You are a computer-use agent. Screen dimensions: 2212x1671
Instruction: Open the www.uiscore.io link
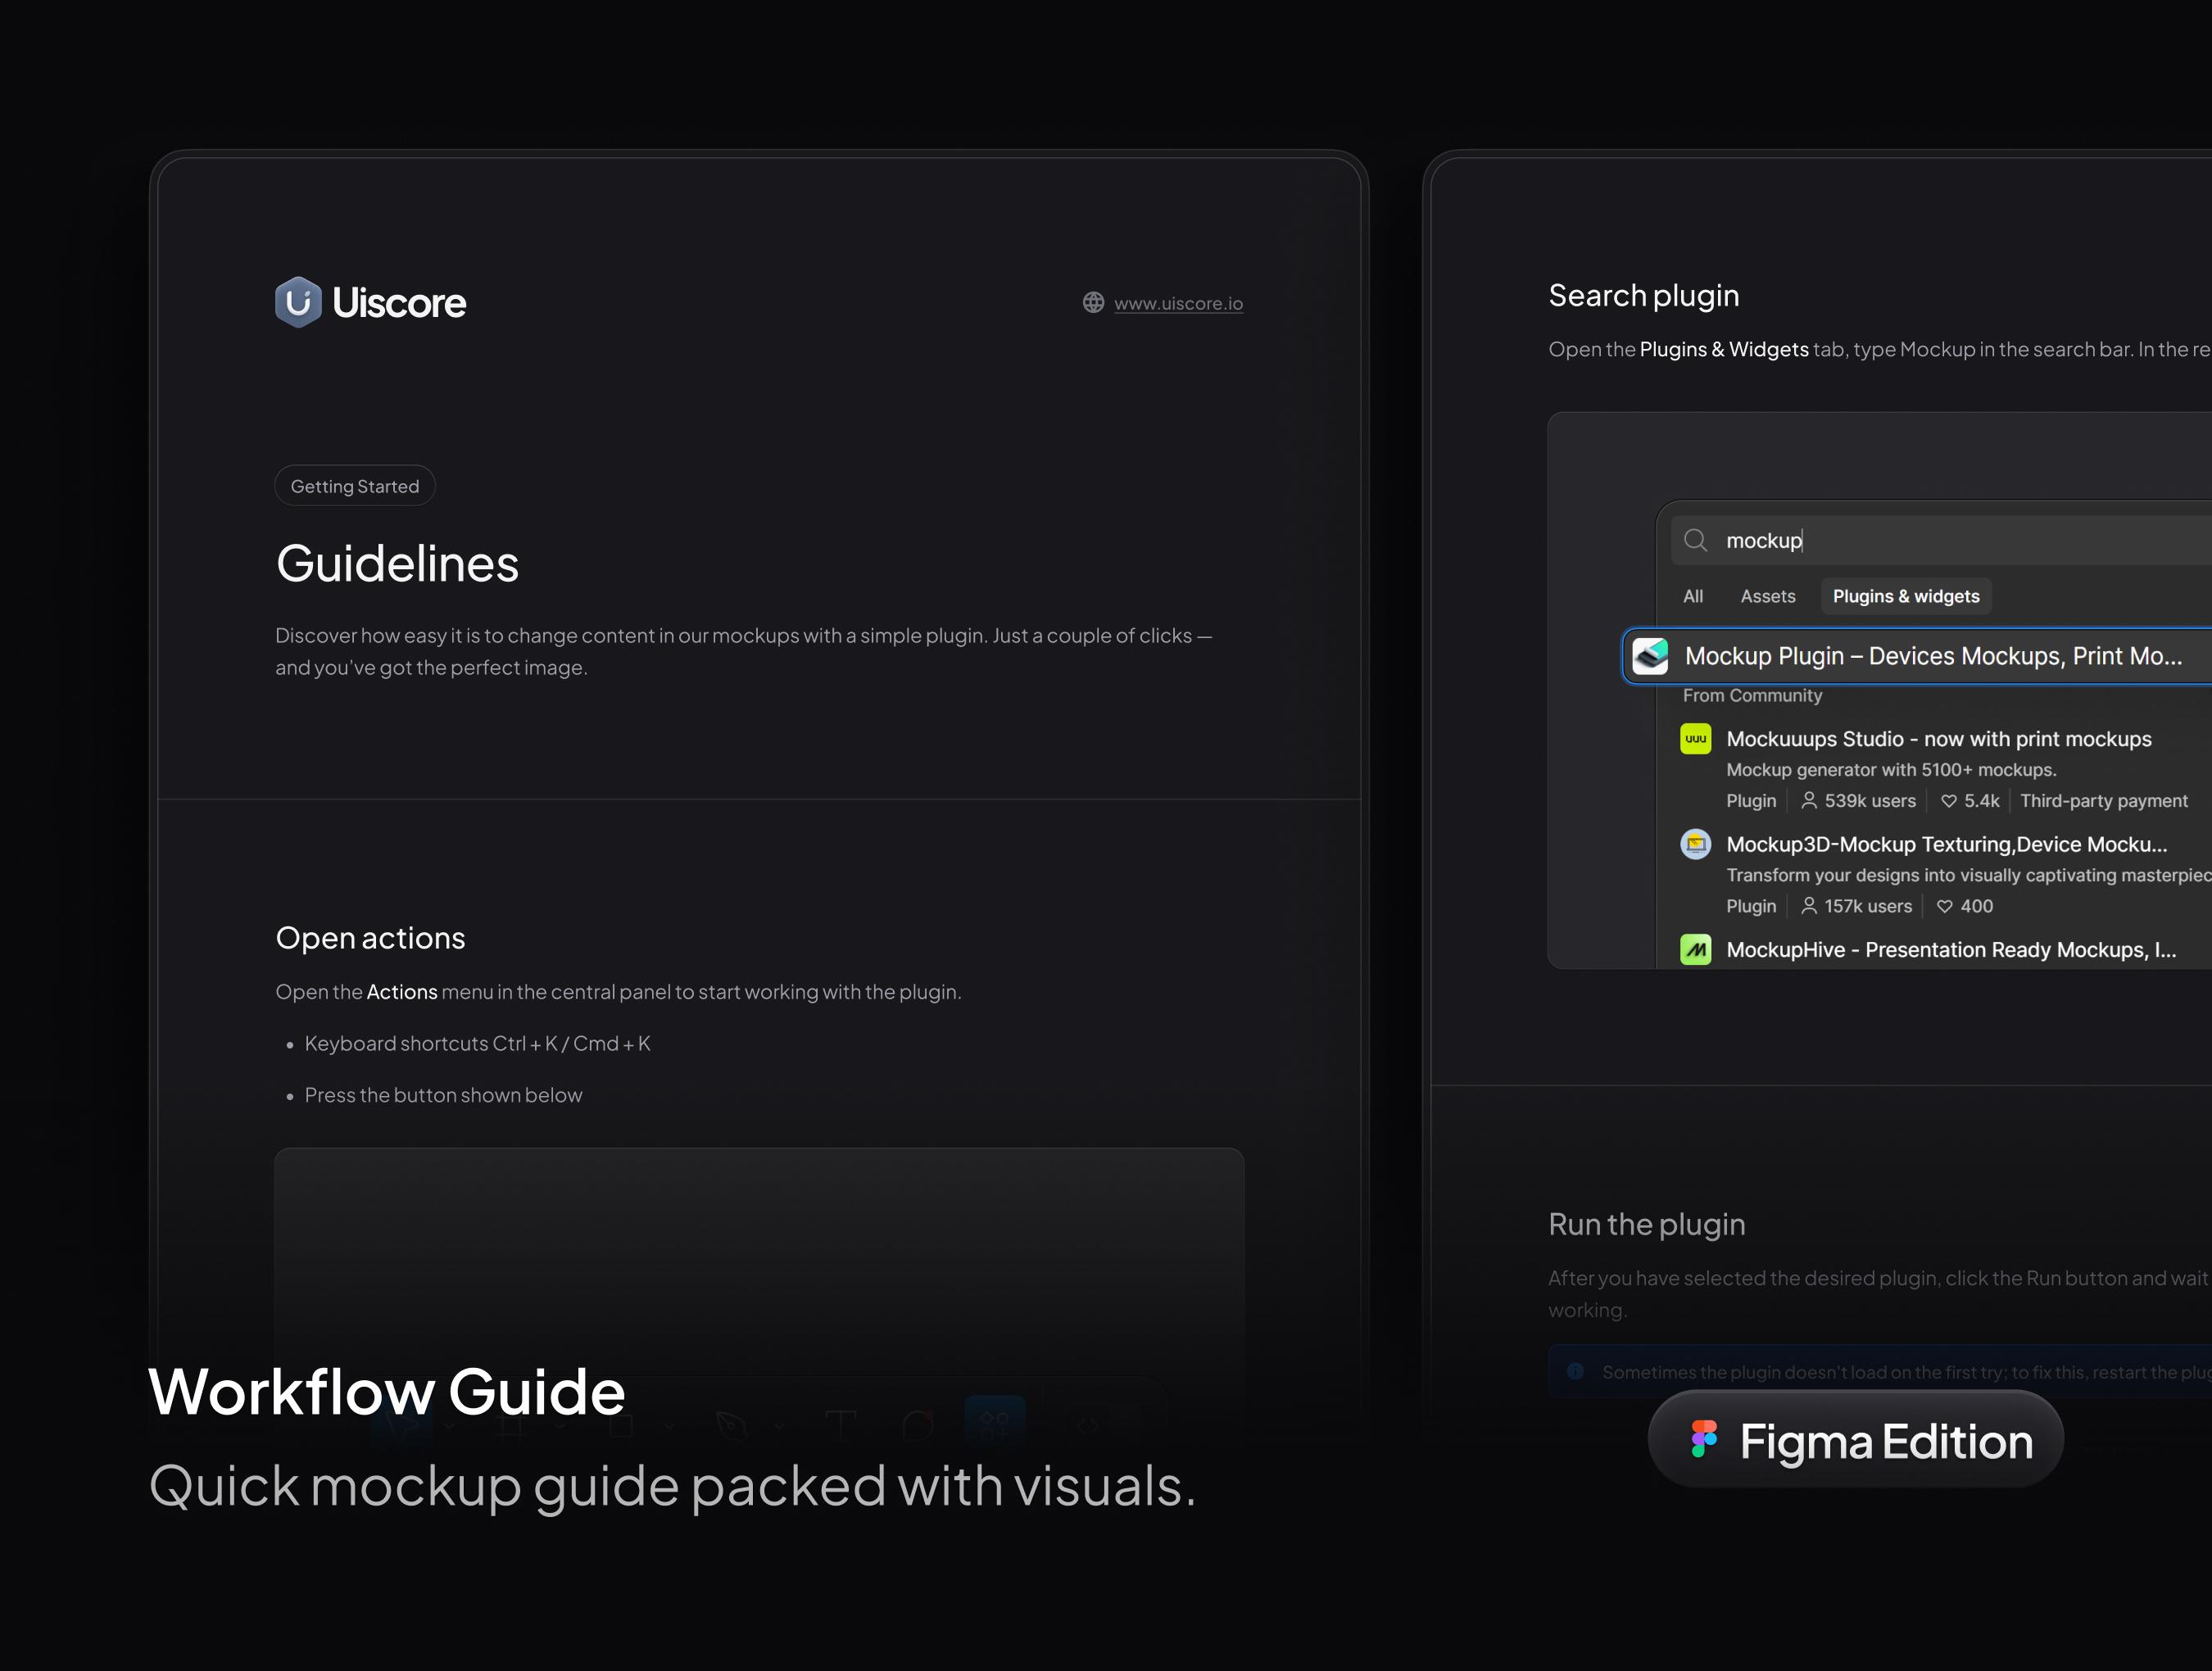click(1178, 303)
